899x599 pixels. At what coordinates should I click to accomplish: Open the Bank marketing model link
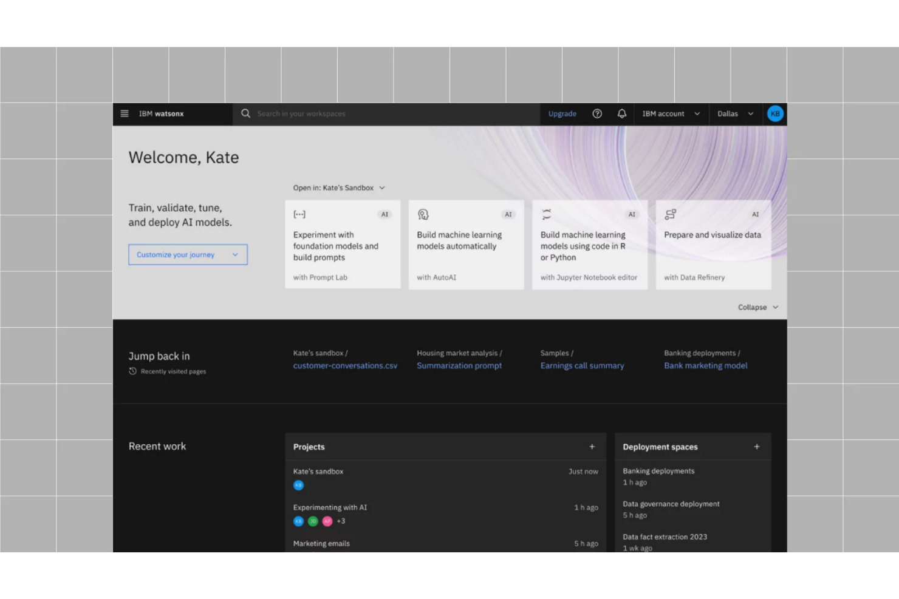(x=705, y=365)
